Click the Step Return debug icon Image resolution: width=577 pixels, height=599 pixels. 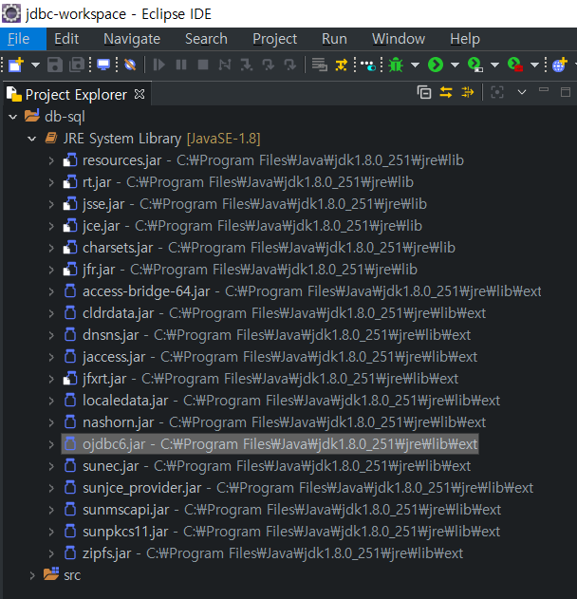pyautogui.click(x=290, y=65)
